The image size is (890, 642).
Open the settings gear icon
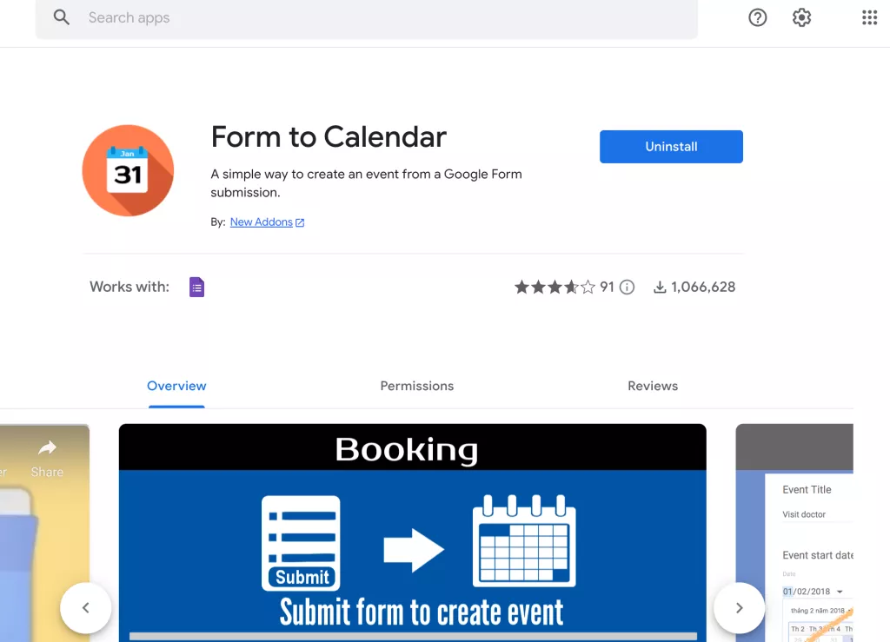800,17
